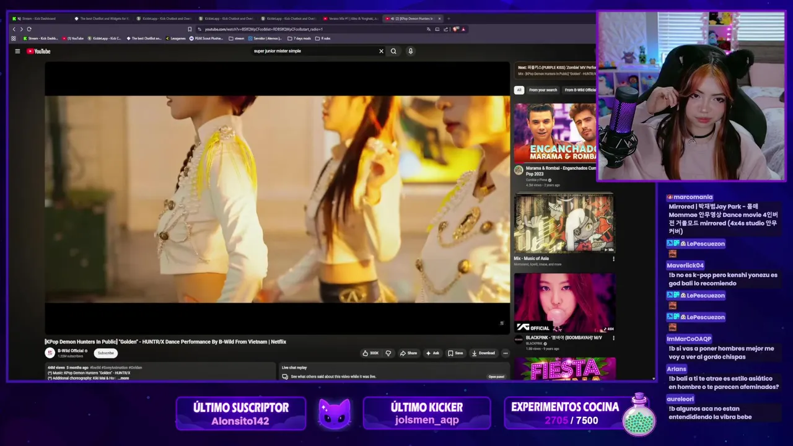Save the video to a playlist
Viewport: 793px width, 446px height.
point(455,353)
